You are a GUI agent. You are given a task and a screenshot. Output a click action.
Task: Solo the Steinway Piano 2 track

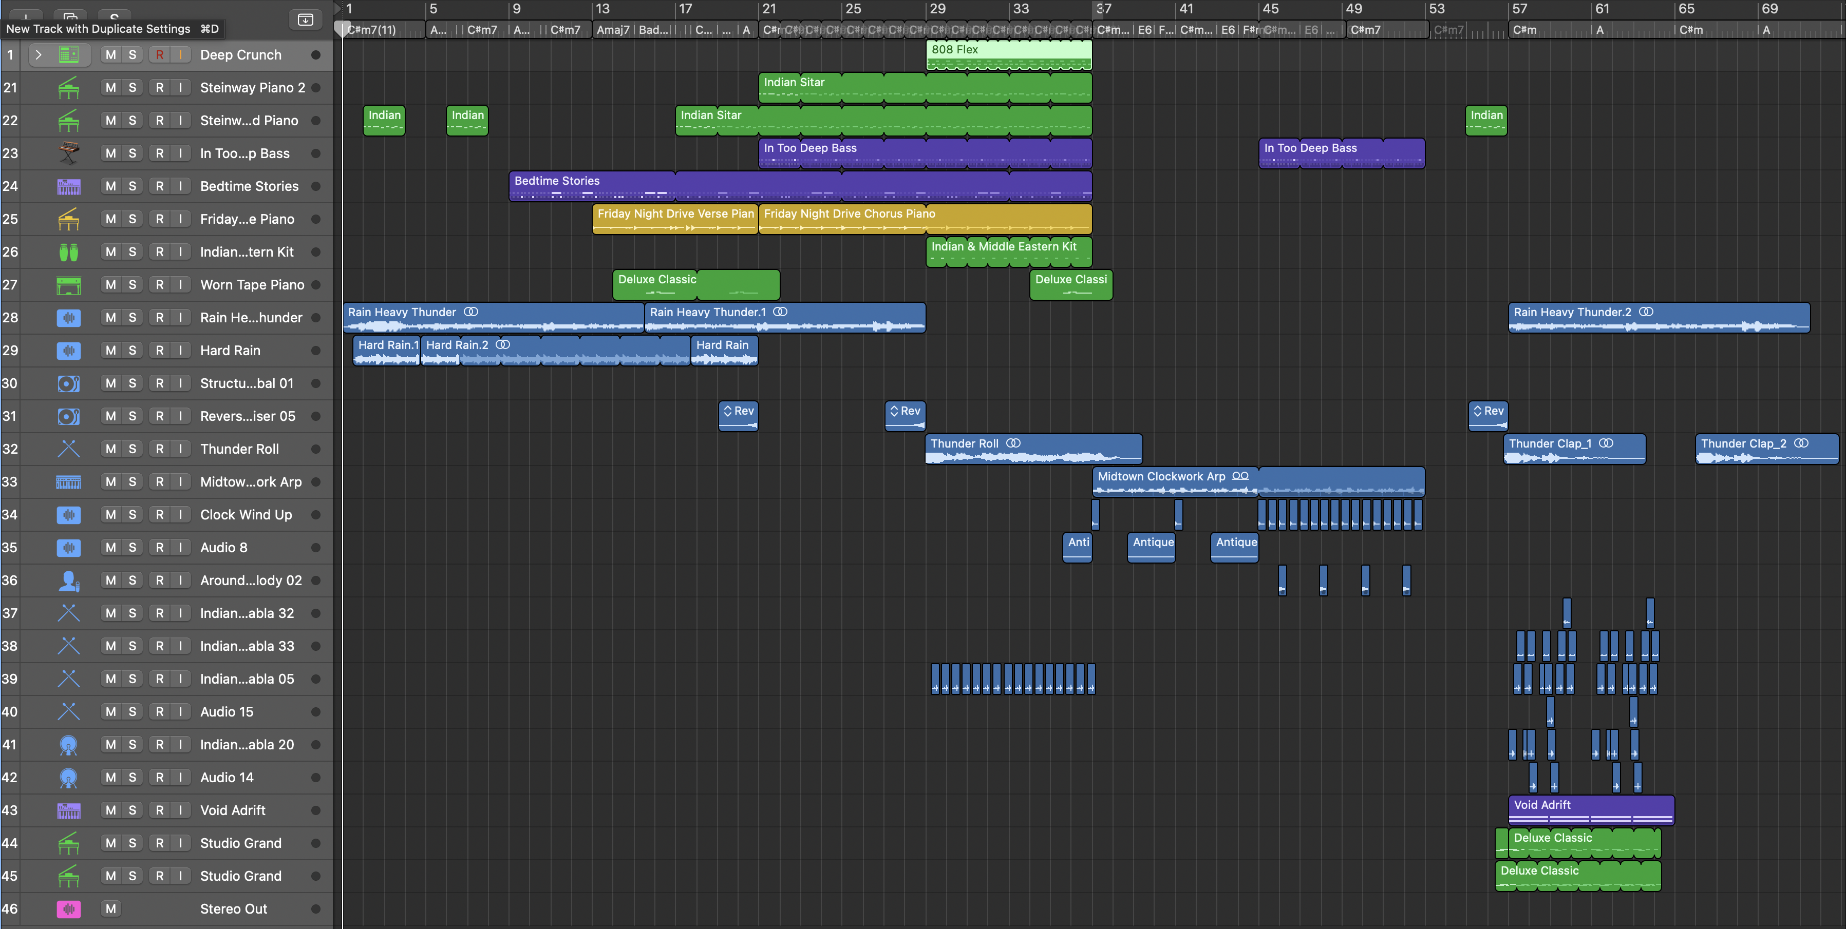click(132, 87)
